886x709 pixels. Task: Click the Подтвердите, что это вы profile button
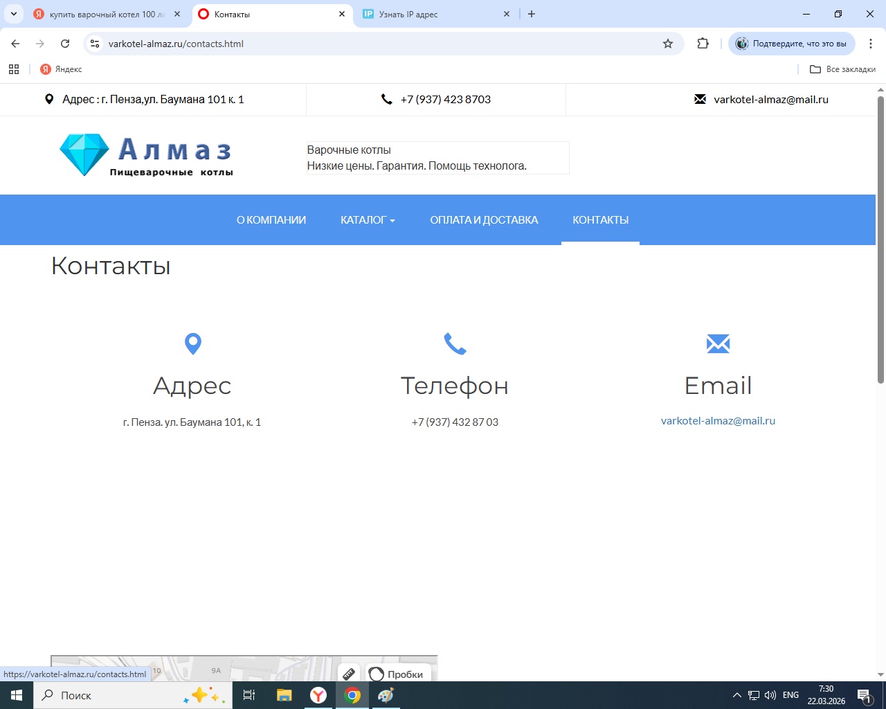click(x=792, y=44)
